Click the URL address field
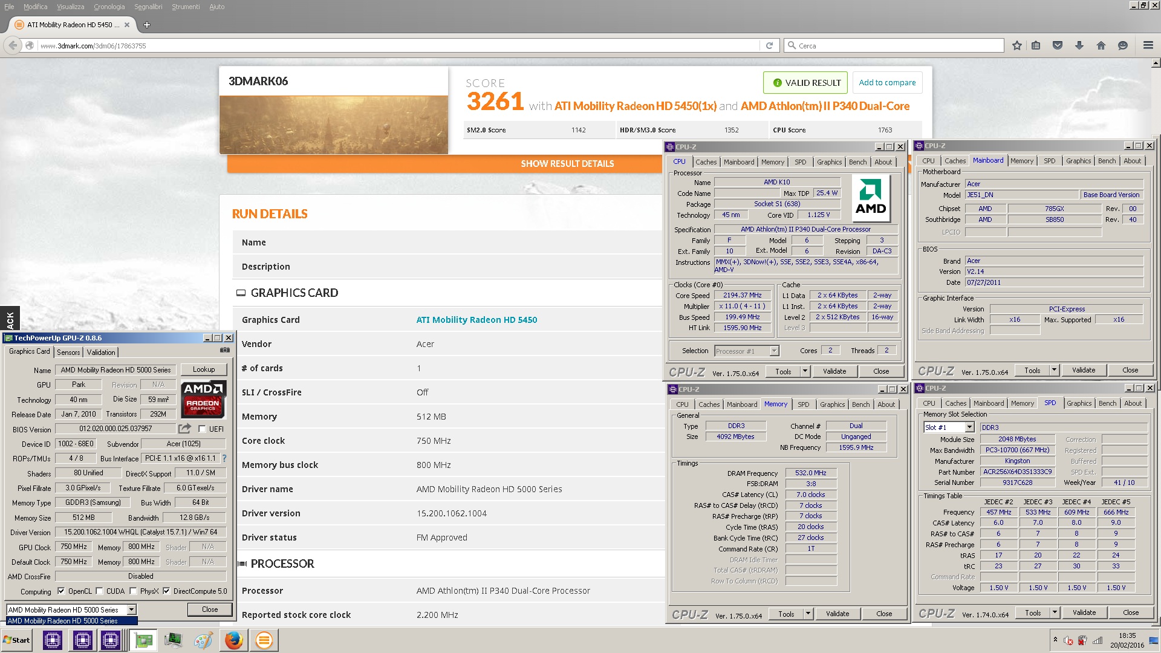The height and width of the screenshot is (653, 1161). click(x=399, y=45)
